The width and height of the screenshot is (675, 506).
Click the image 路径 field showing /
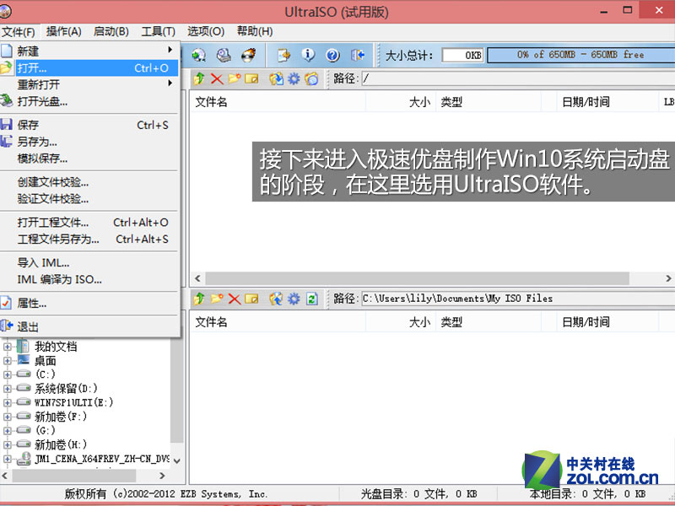coord(518,78)
